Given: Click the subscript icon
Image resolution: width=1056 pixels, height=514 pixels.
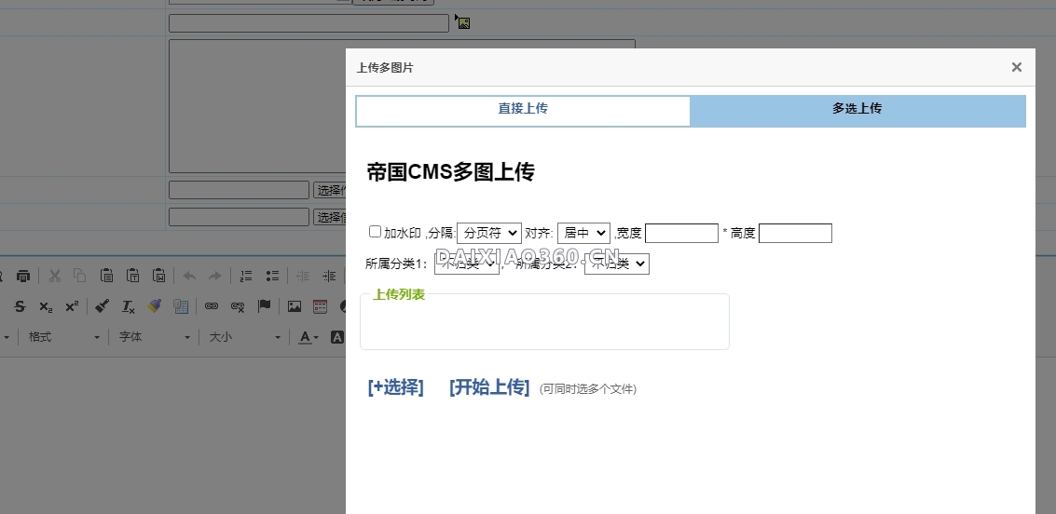Looking at the screenshot, I should 46,306.
